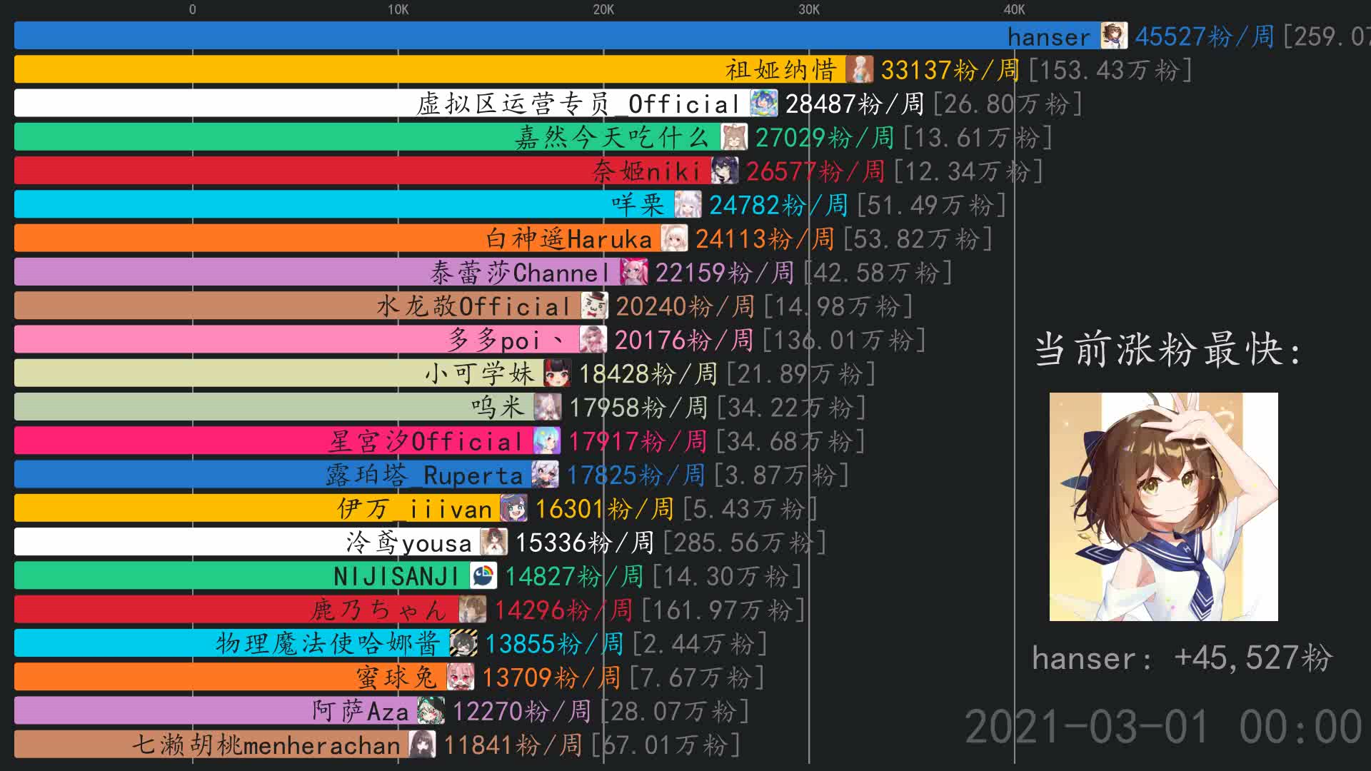Image resolution: width=1371 pixels, height=771 pixels.
Task: Click the 20176粉/周 value
Action: click(x=684, y=340)
